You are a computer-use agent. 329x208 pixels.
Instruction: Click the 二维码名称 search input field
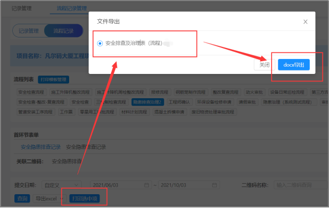(x=301, y=185)
